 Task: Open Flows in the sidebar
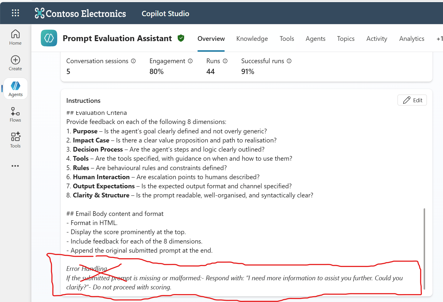(x=15, y=115)
